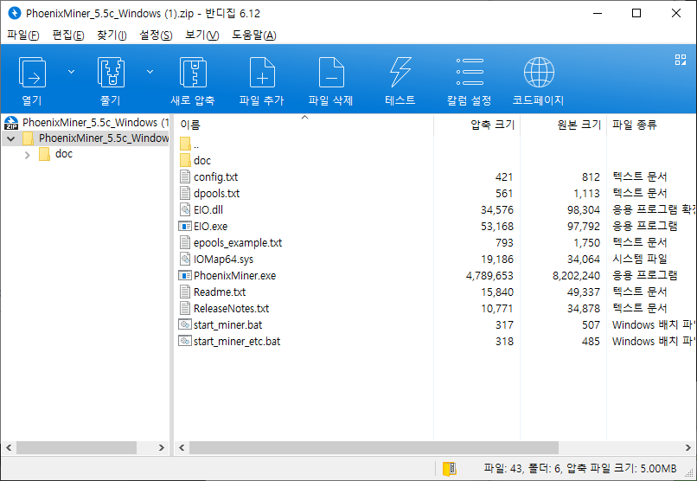697x481 pixels.
Task: Click the Bandizip app icon in title bar
Action: point(15,13)
